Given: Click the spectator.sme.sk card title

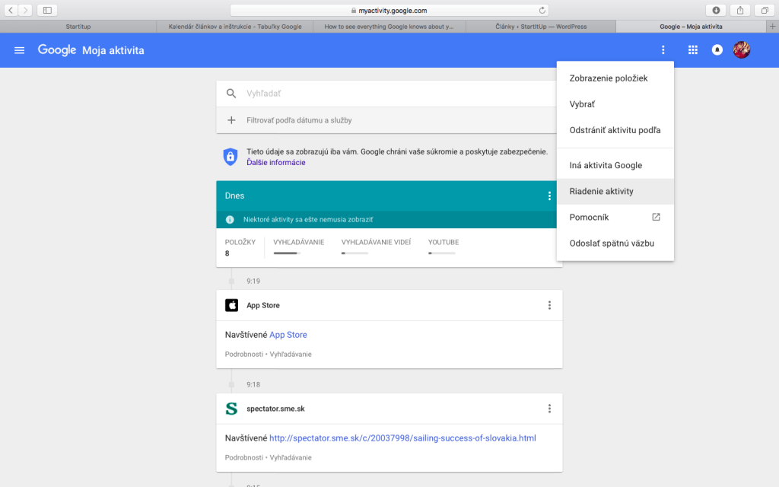Looking at the screenshot, I should coord(275,409).
